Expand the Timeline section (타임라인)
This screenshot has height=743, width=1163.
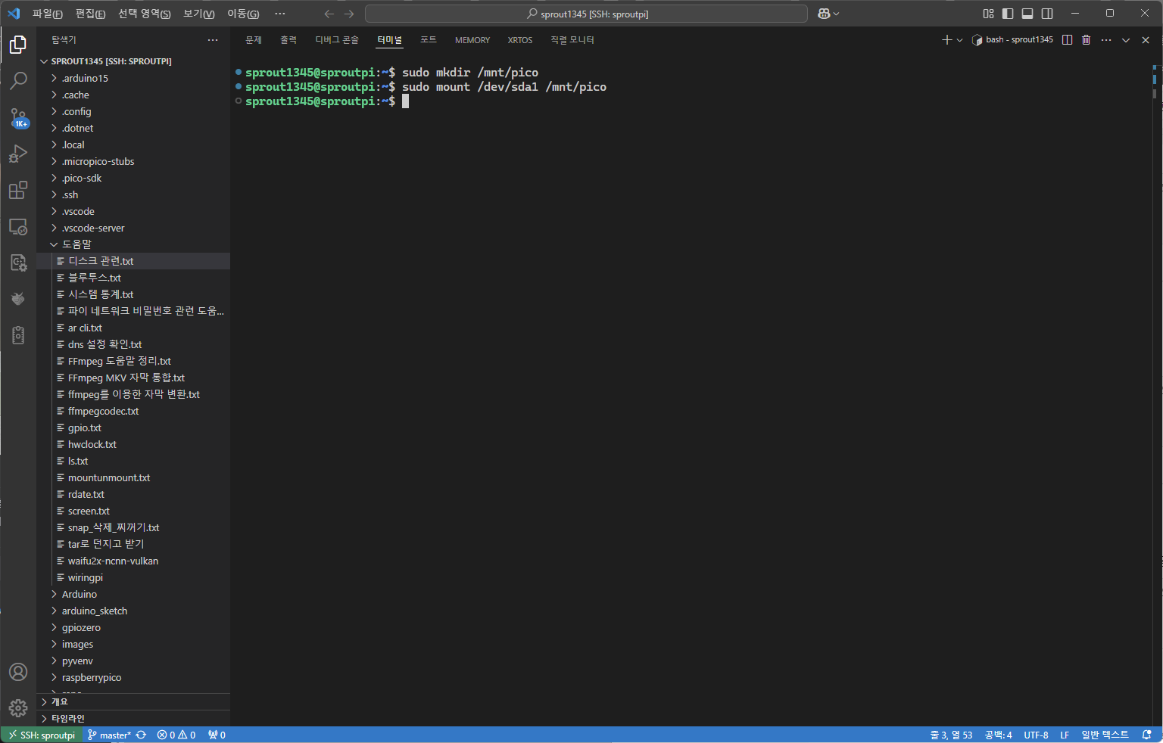pos(133,719)
